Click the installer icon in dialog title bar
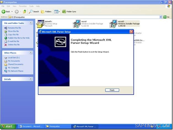 40,32
